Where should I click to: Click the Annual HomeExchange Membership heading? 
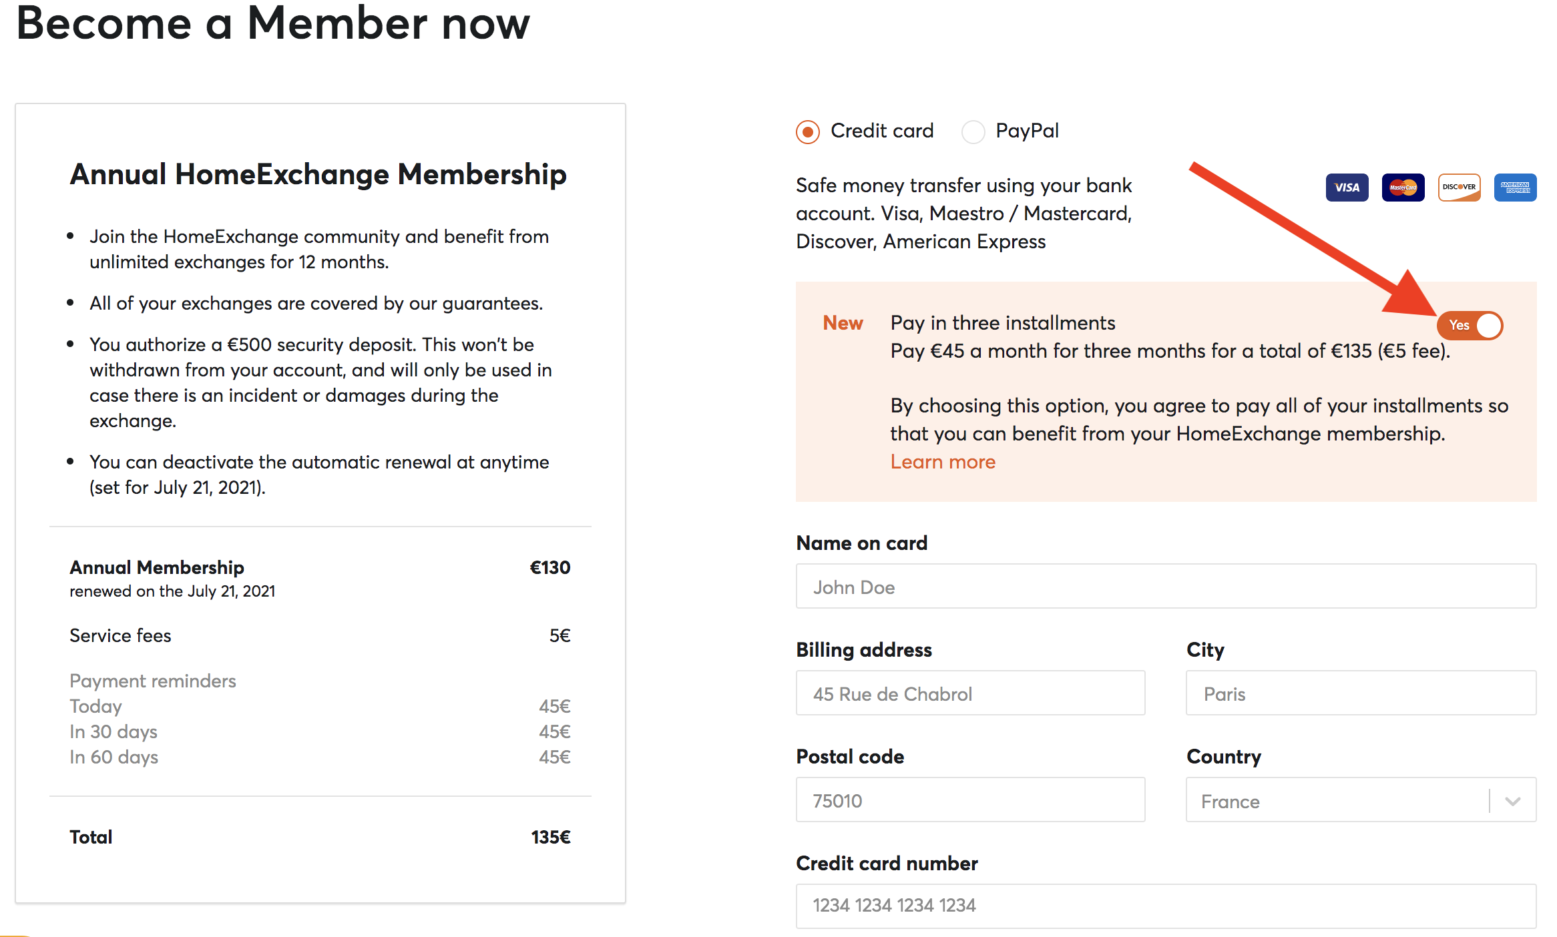coord(318,175)
